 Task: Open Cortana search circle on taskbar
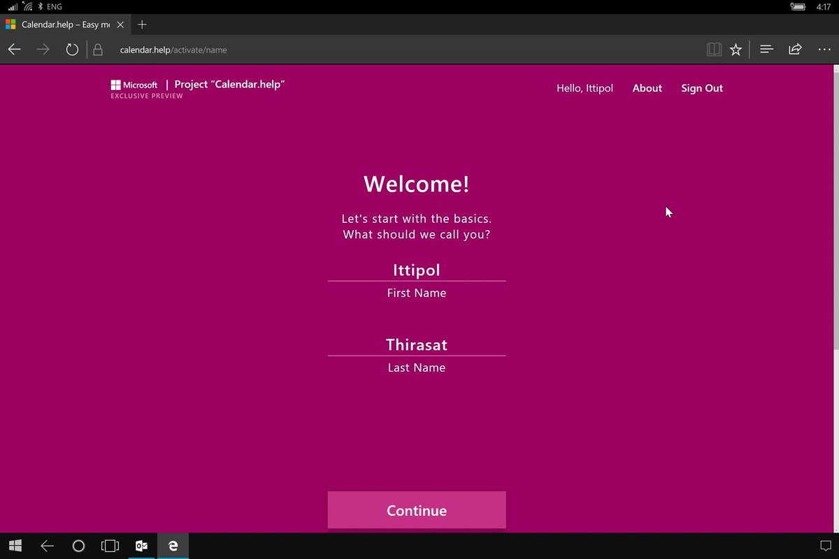click(x=78, y=546)
